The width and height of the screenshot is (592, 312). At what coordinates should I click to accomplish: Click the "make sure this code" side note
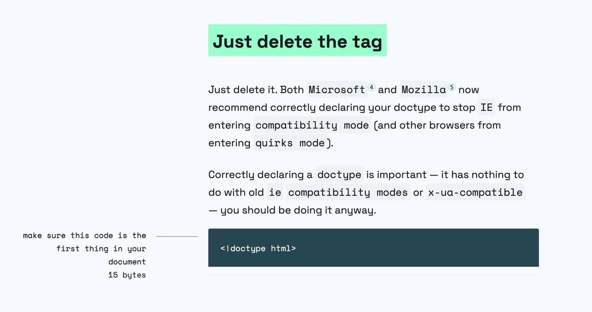pos(84,236)
